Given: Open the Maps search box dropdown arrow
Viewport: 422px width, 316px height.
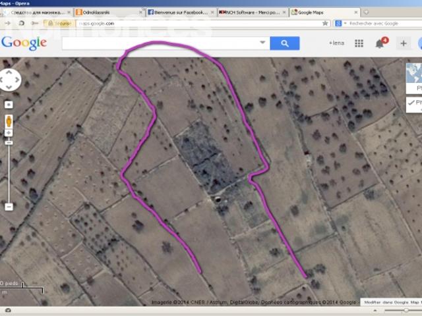Looking at the screenshot, I should pos(262,42).
